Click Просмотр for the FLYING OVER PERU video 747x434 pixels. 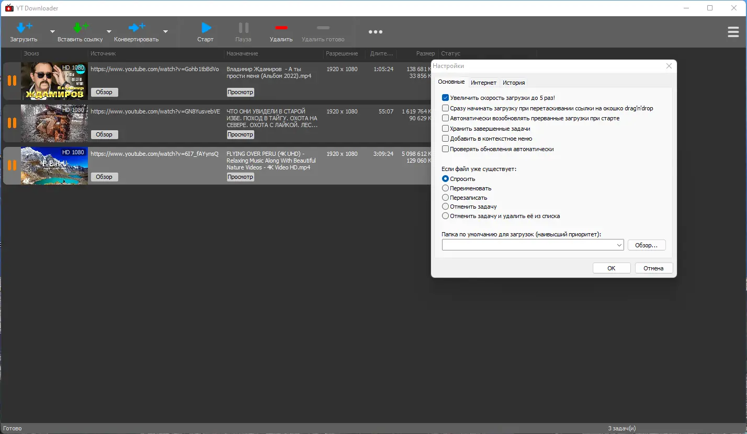coord(241,177)
